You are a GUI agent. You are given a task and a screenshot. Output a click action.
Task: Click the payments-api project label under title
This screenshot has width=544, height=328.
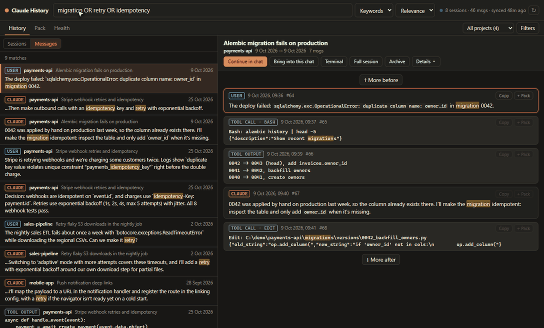pos(237,51)
